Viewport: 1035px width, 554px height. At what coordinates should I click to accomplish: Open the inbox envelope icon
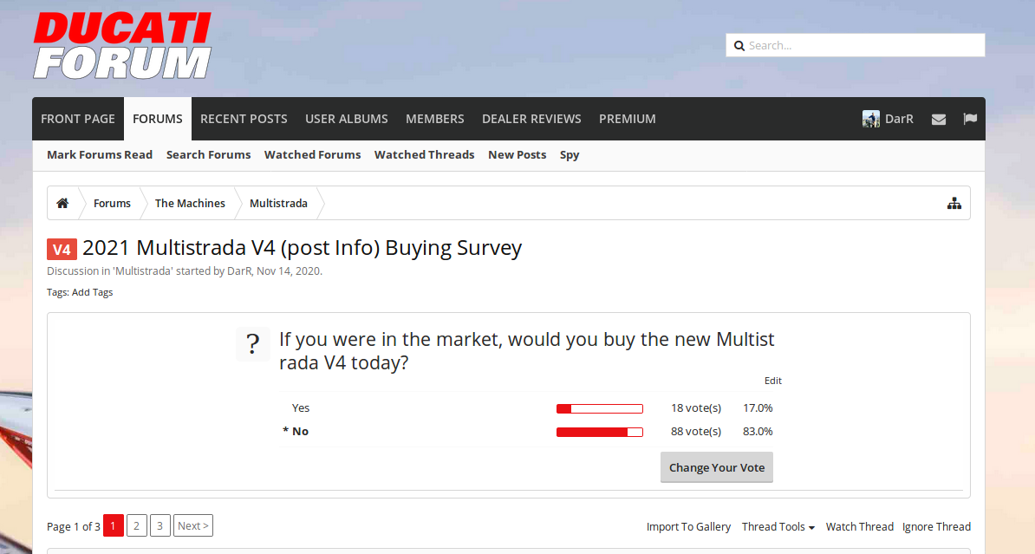[939, 119]
